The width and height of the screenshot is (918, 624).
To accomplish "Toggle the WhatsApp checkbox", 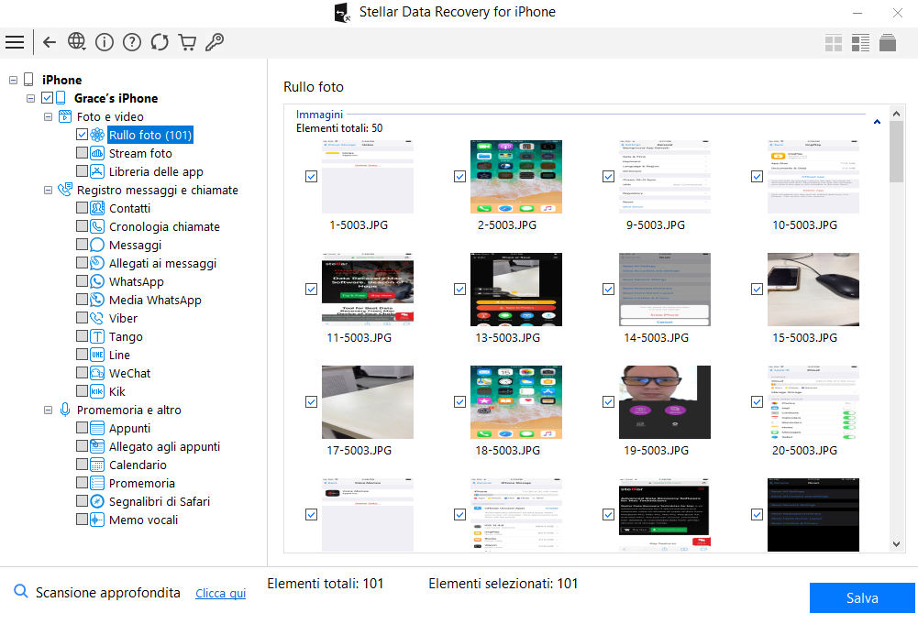I will tap(83, 281).
